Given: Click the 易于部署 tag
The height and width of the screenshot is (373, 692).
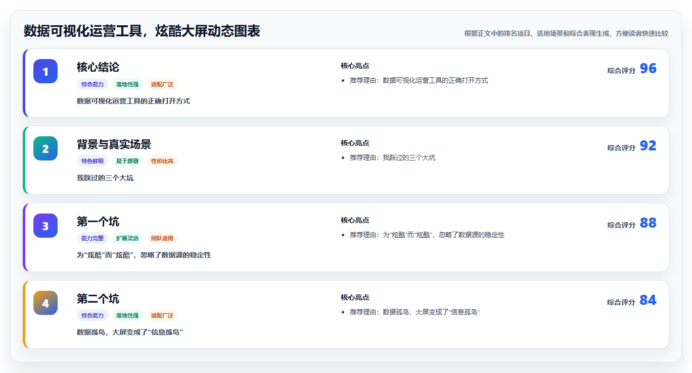Looking at the screenshot, I should coord(127,162).
